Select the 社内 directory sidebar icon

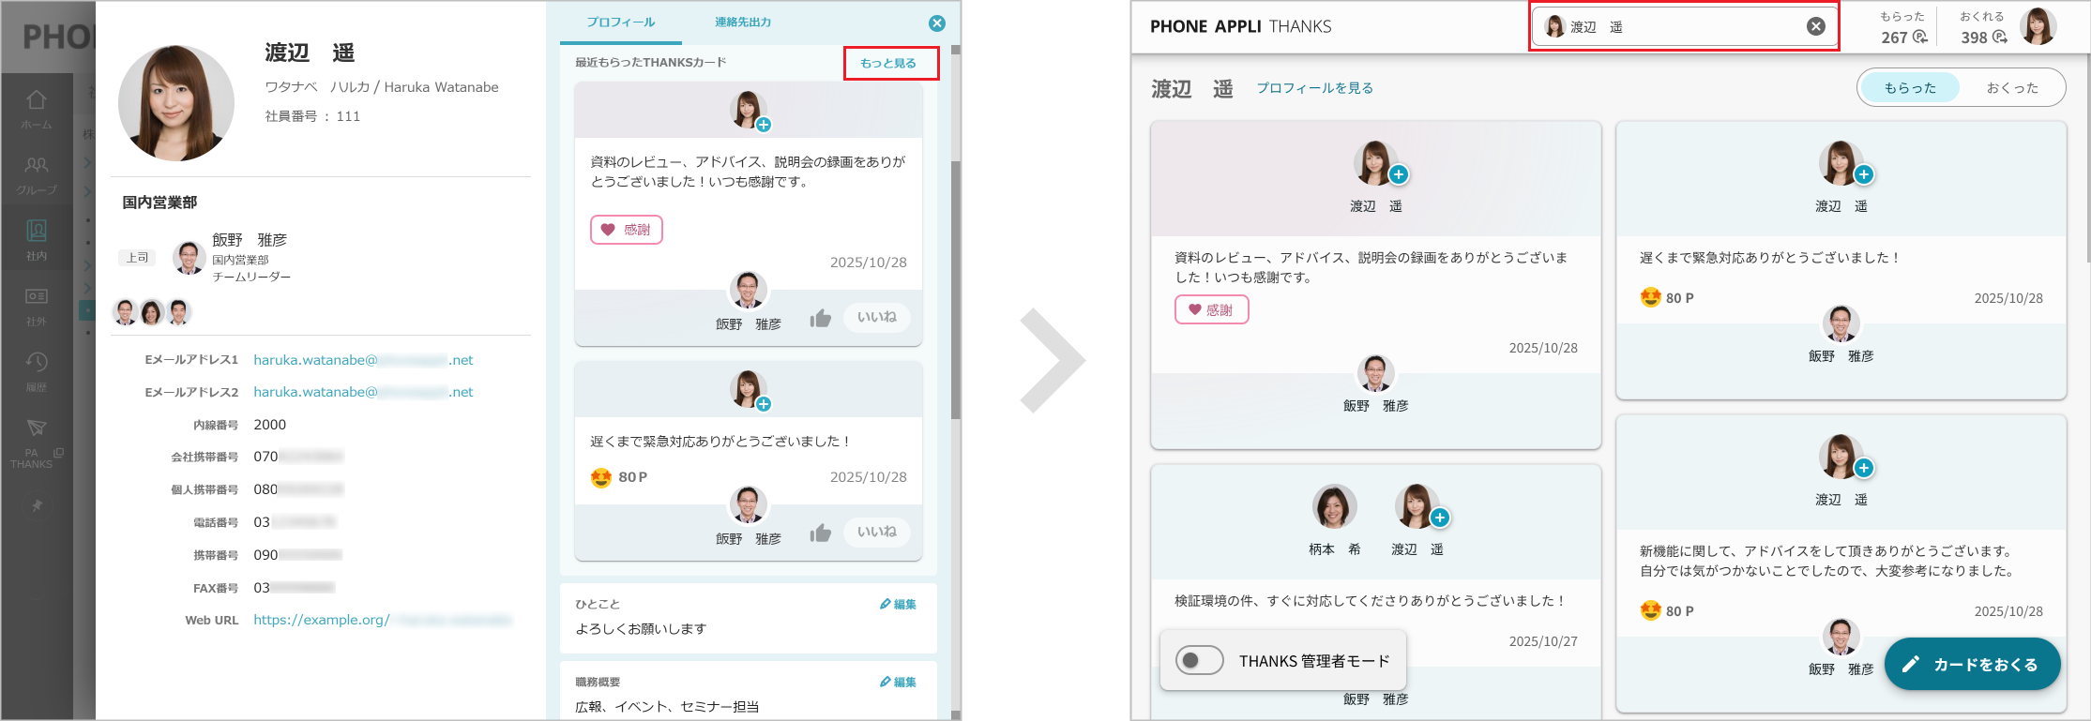tap(37, 240)
